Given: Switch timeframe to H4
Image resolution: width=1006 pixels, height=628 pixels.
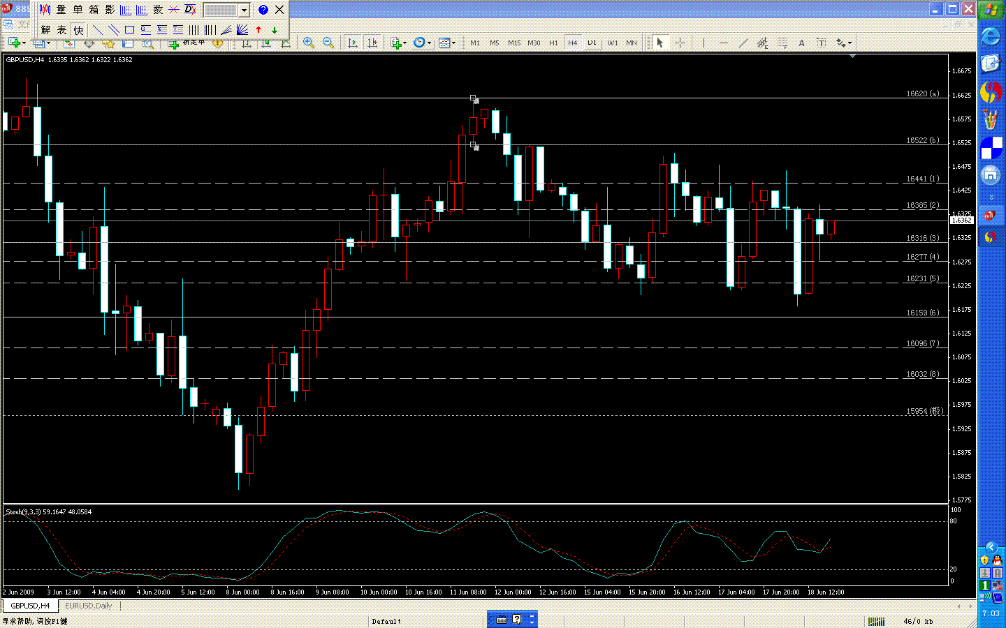Looking at the screenshot, I should [x=573, y=43].
